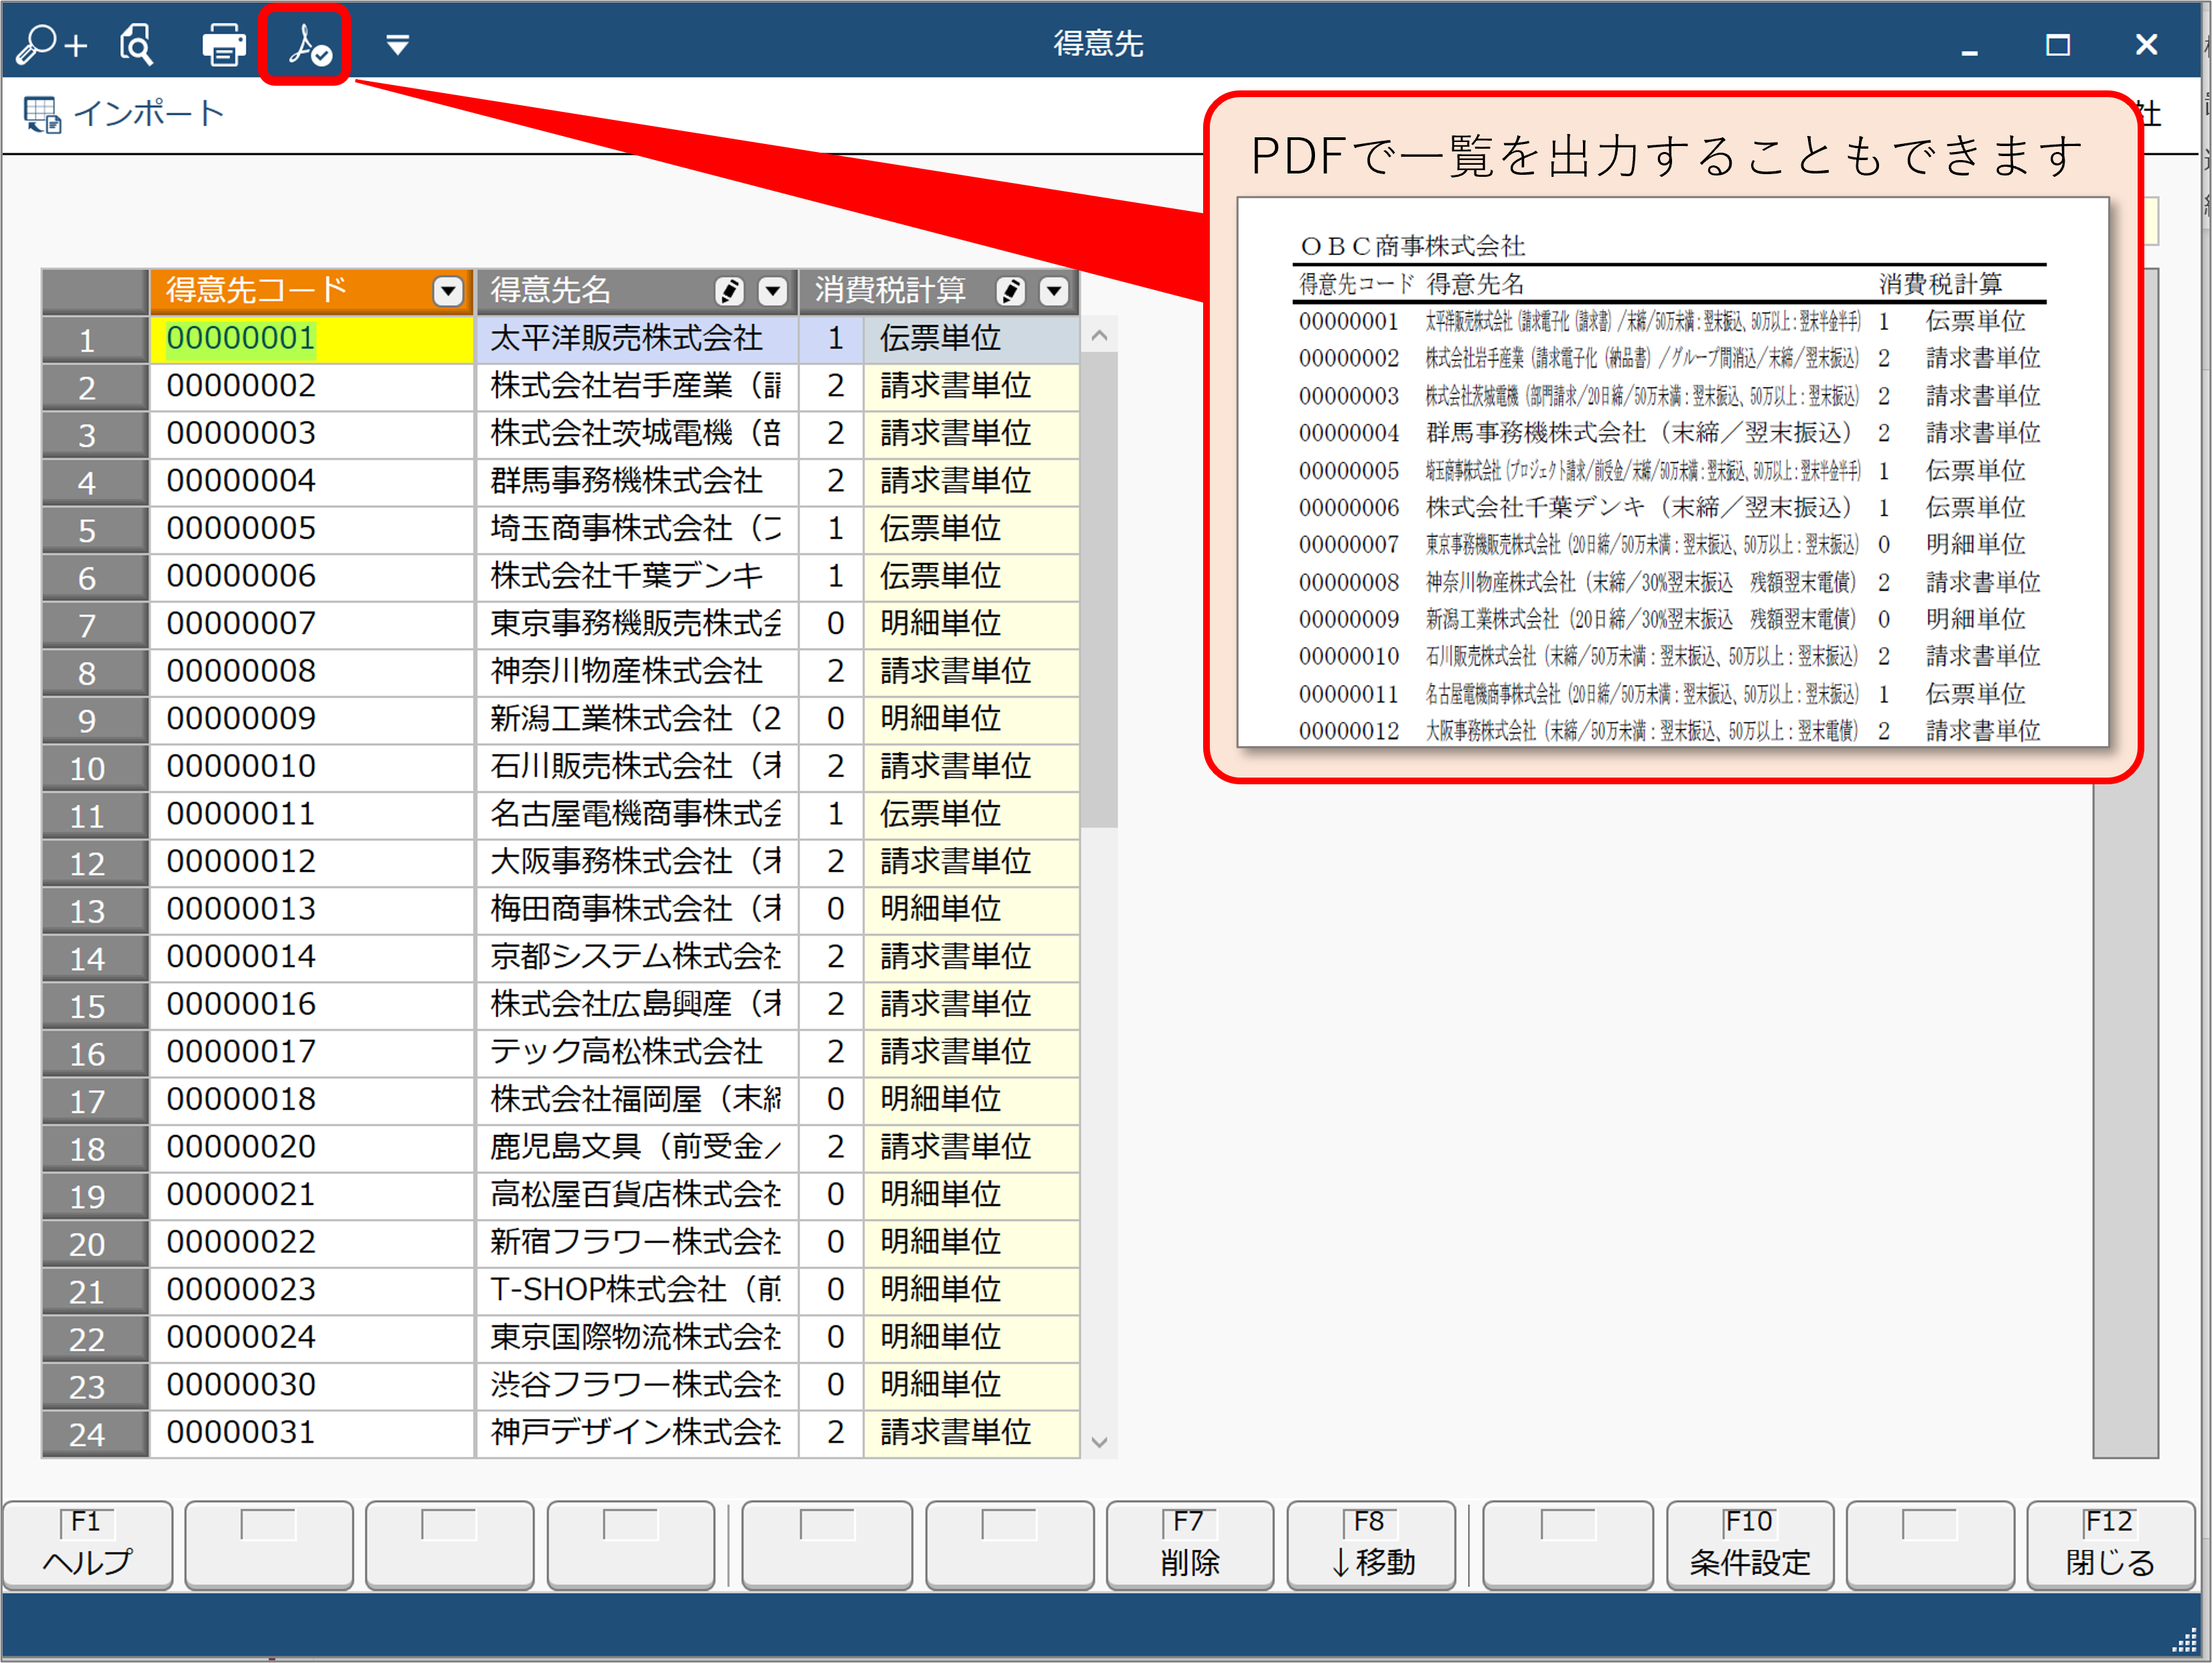Select code cell 00000005
Screen dimensions: 2212x1663
click(311, 529)
